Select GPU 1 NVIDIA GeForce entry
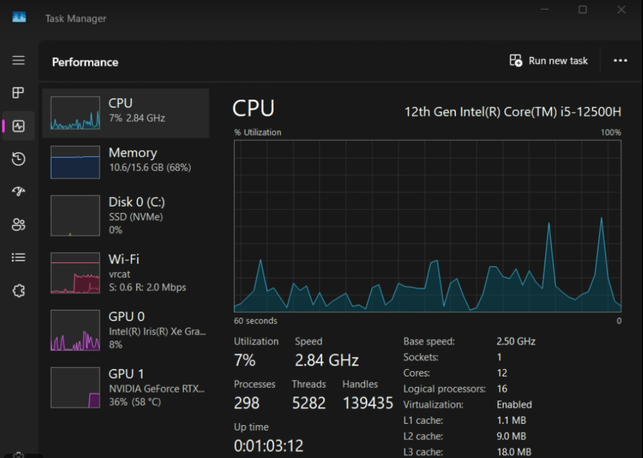 [125, 387]
